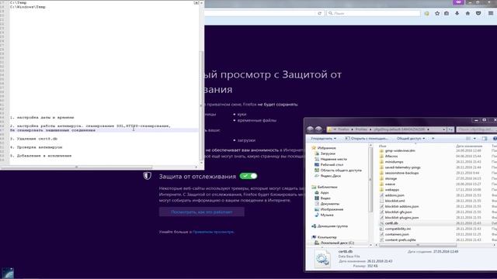Click the Explorer back button
Screen dimensions: 497x279
311,129
